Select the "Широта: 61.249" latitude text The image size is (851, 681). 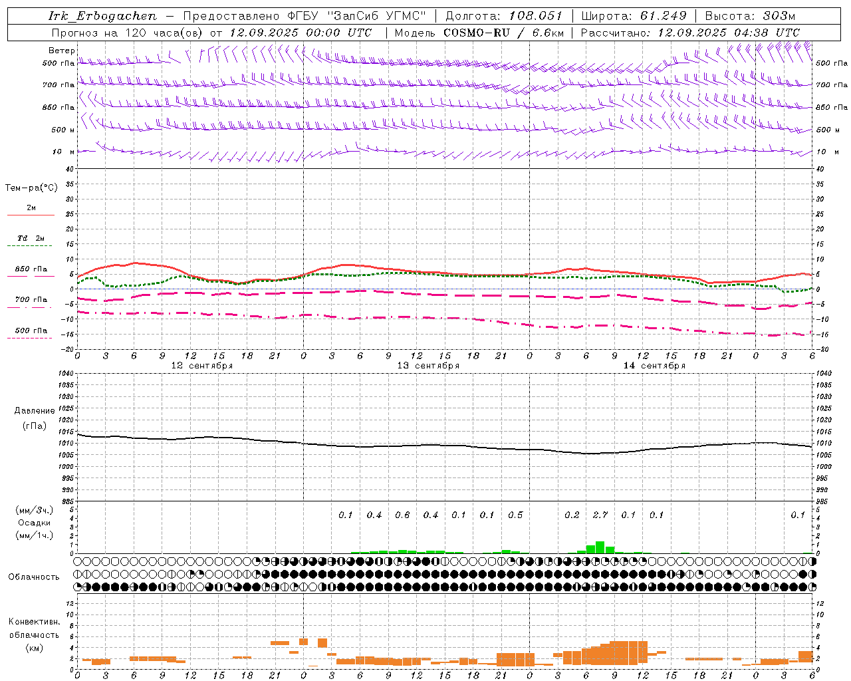coord(634,16)
